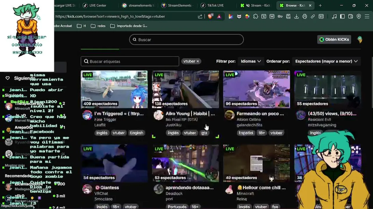This screenshot has height=209, width=373.
Task: Click the gta tag under JustKiku
Action: [x=204, y=133]
